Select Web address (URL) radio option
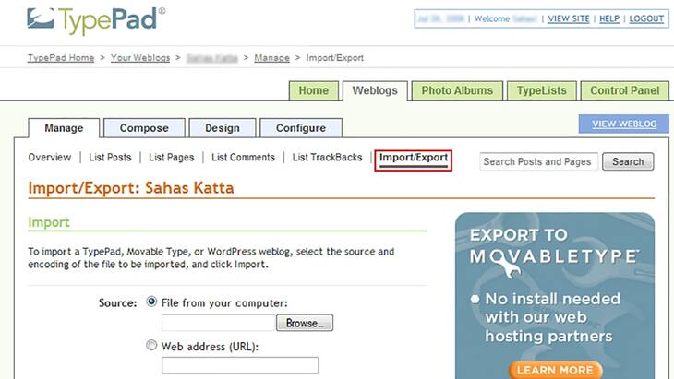 (x=151, y=345)
